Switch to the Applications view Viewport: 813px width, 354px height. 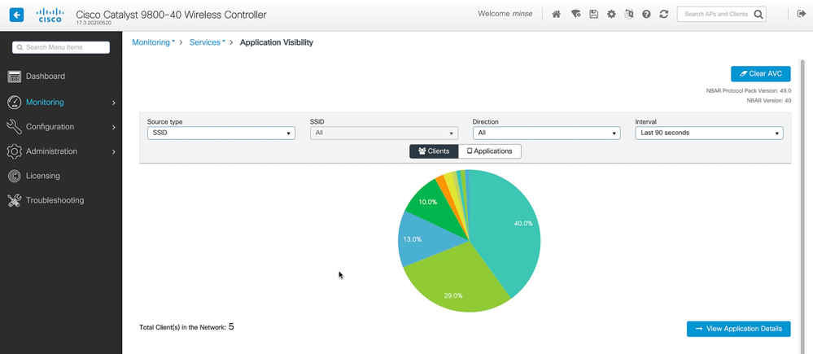point(490,151)
